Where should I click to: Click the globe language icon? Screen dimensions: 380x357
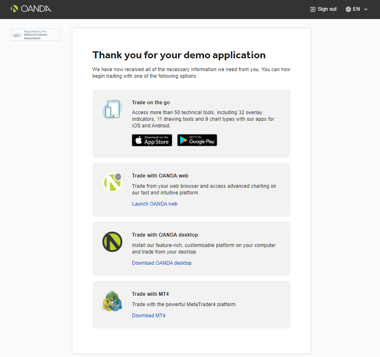[x=348, y=9]
